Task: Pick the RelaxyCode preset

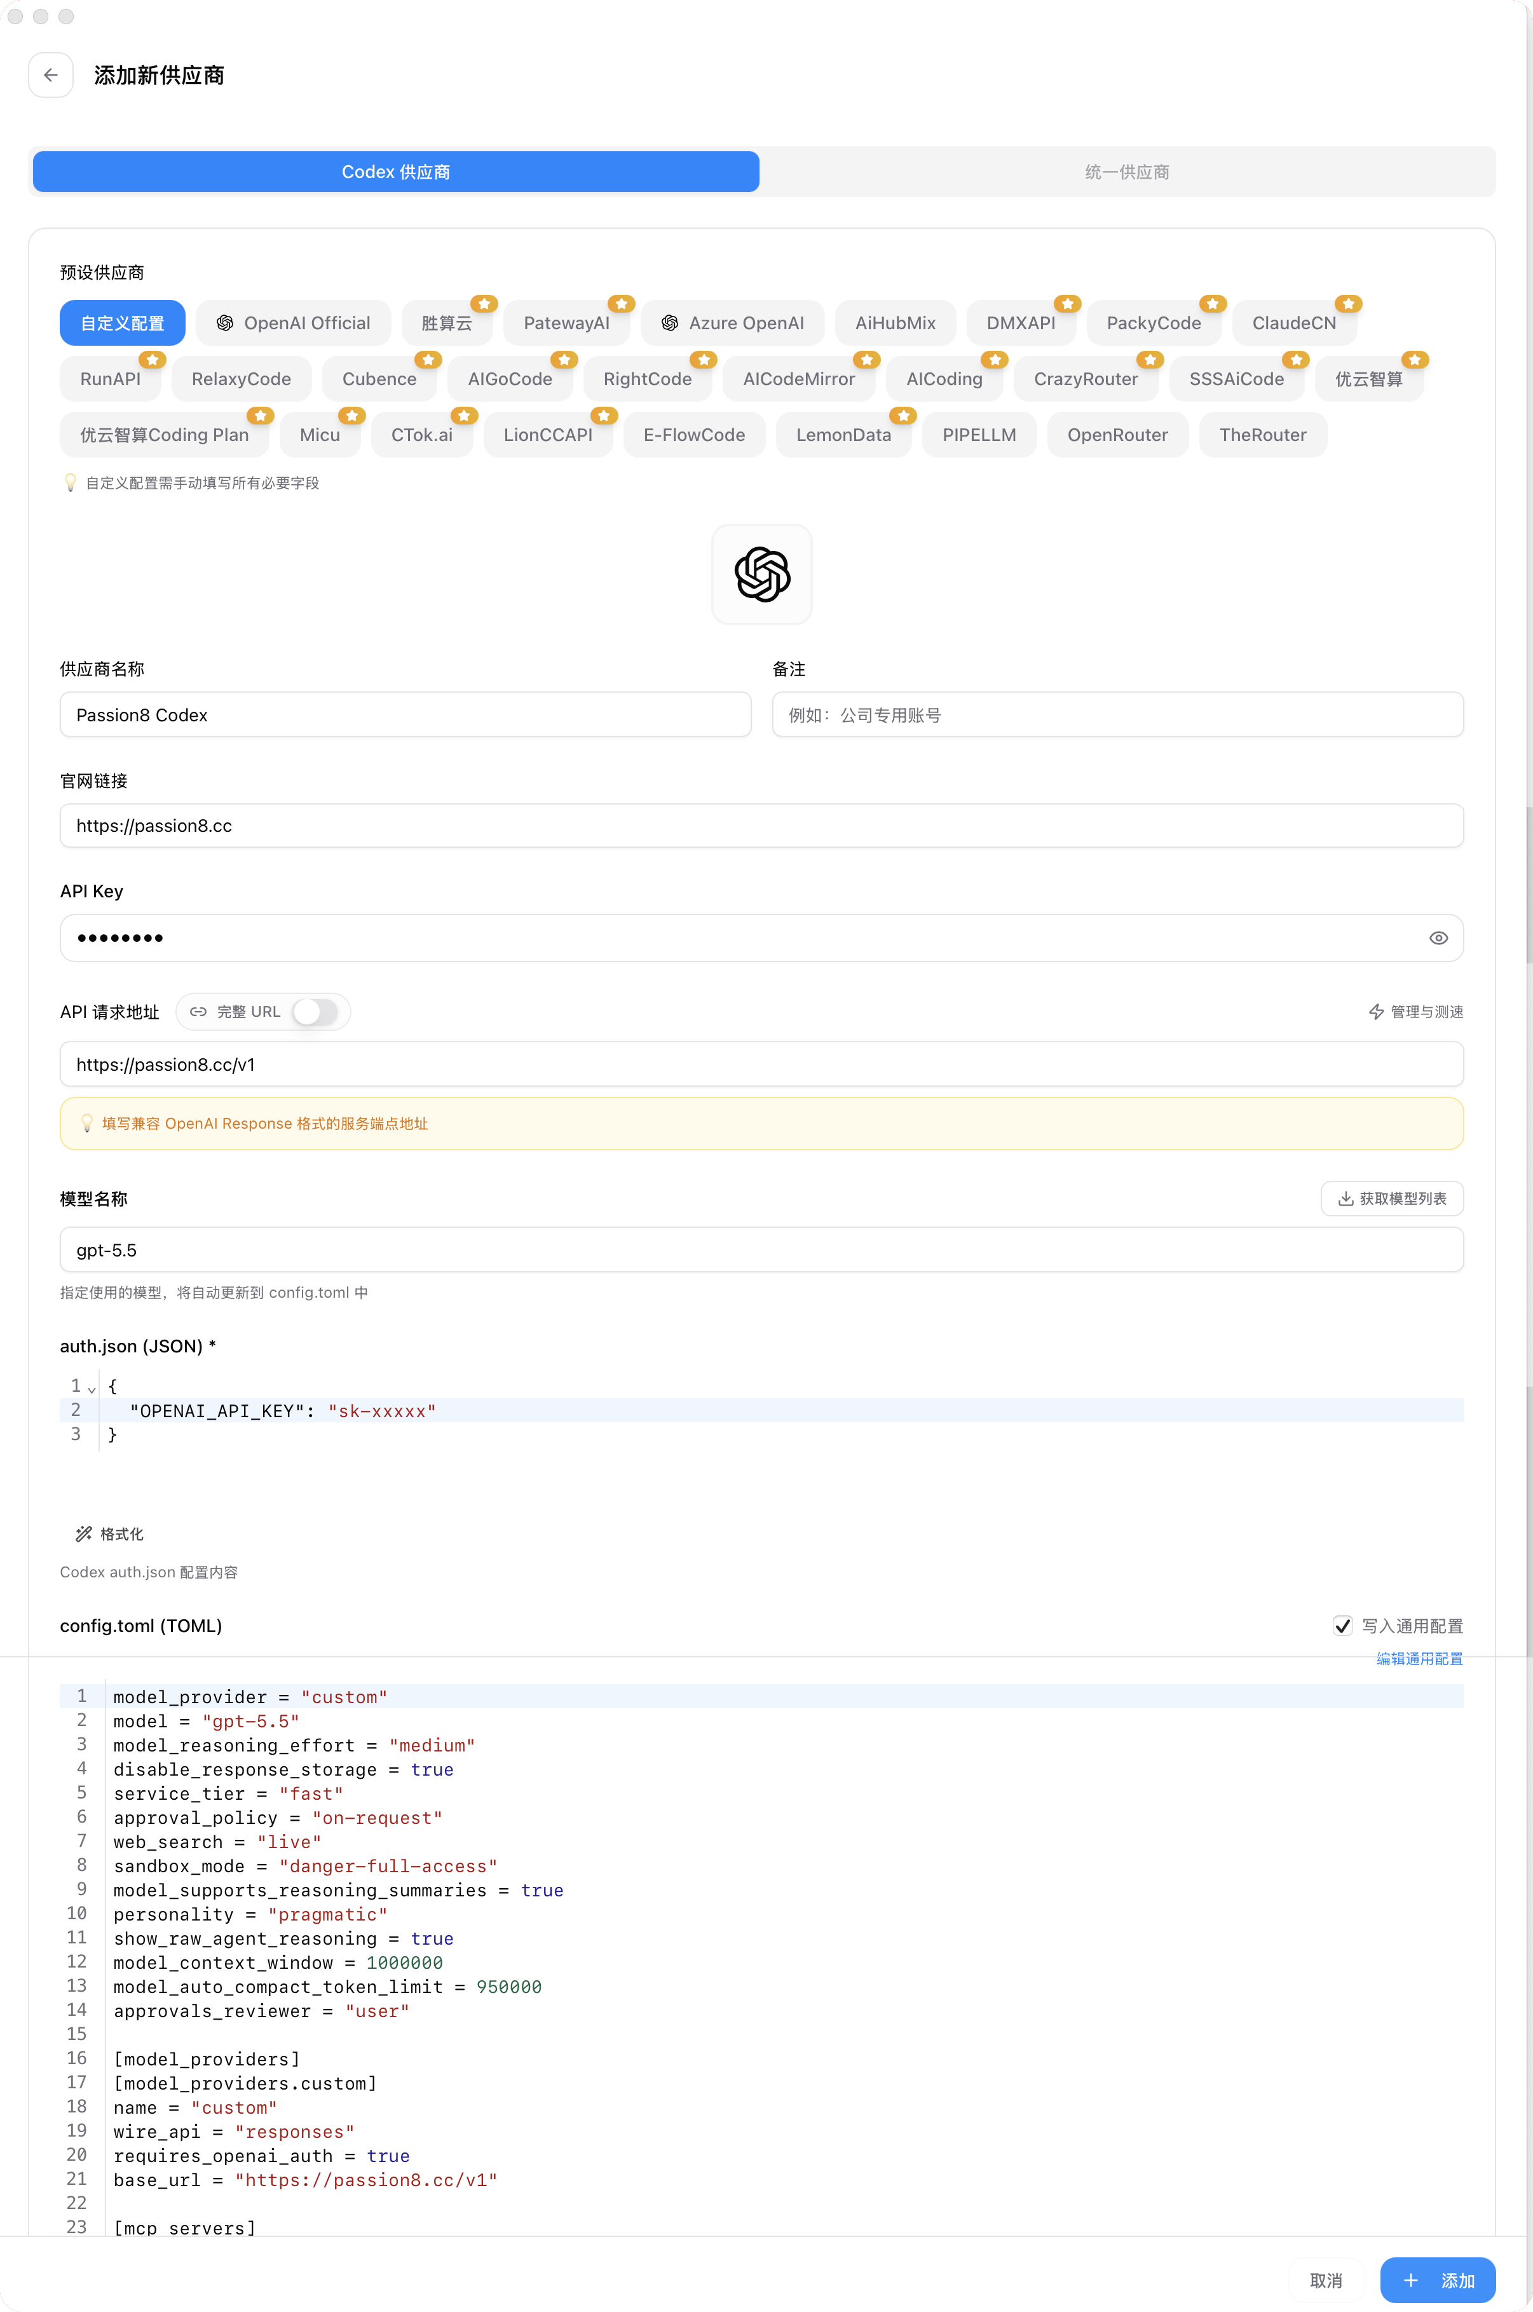Action: click(242, 378)
